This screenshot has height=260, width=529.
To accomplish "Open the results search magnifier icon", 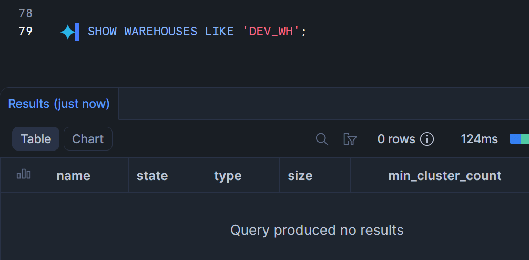I will [x=322, y=139].
